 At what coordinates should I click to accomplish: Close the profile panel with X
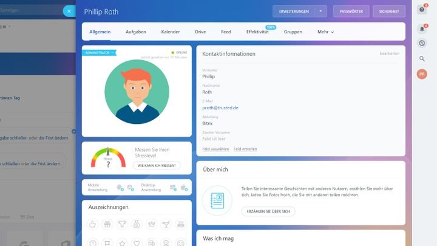tap(69, 11)
